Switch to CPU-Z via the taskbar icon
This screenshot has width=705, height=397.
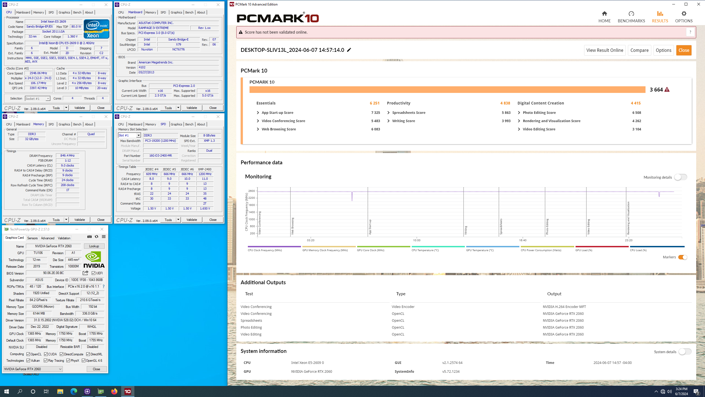87,391
